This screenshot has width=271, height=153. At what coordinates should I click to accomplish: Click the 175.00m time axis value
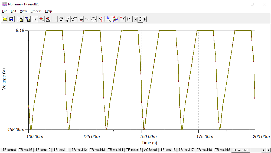tap(205, 137)
